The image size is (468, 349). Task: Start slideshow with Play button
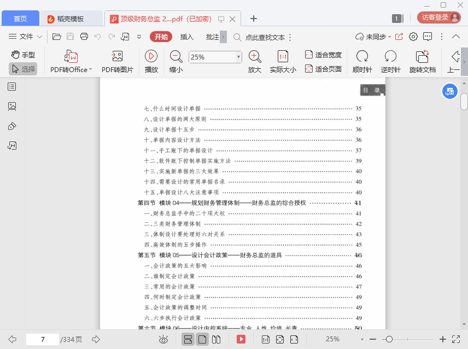[151, 62]
